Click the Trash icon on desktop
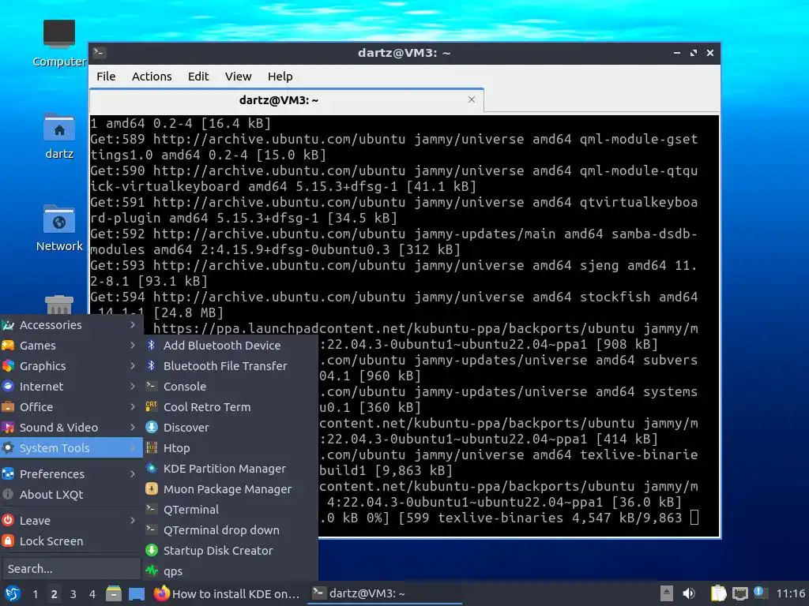 (58, 304)
